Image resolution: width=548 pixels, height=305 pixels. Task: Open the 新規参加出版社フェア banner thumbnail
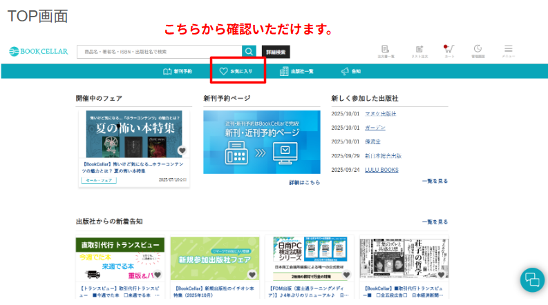[x=215, y=259]
